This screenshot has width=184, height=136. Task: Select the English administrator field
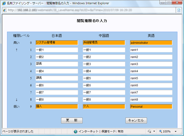(x=151, y=43)
